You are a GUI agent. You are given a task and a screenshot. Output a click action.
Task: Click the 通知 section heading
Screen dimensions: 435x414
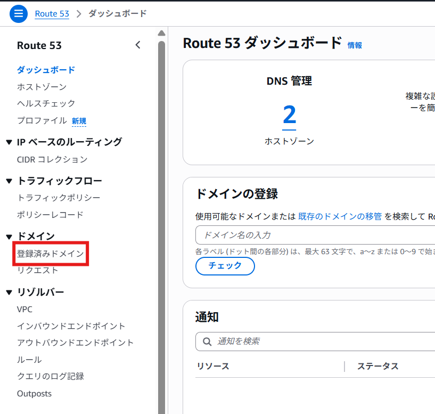[x=207, y=317]
